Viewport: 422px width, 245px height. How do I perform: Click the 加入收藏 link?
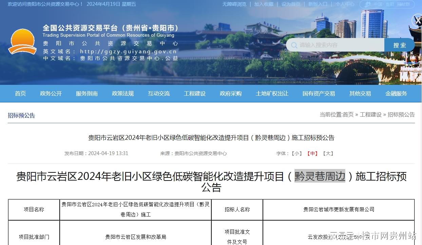click(x=264, y=4)
